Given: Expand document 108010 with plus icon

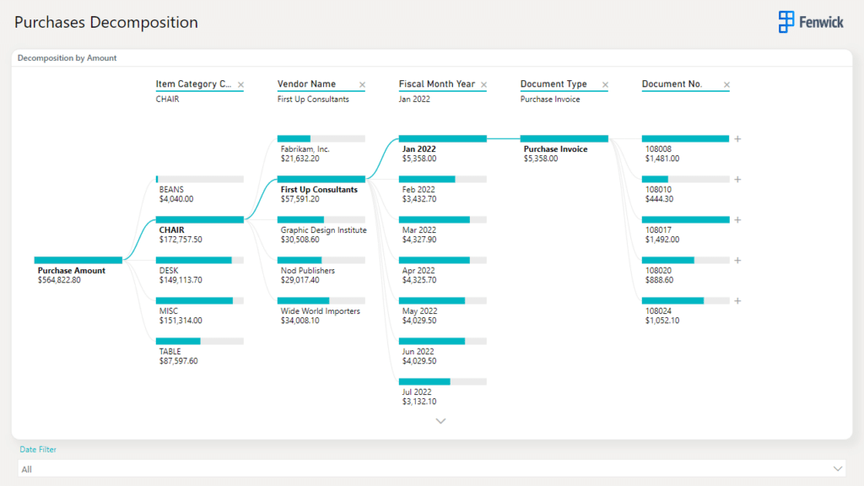Looking at the screenshot, I should (x=737, y=179).
